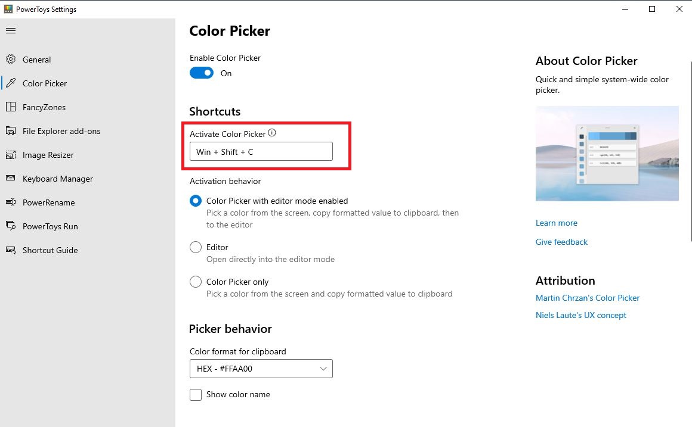Screen dimensions: 692x427
Task: Select the Editor radio button
Action: tap(196, 247)
